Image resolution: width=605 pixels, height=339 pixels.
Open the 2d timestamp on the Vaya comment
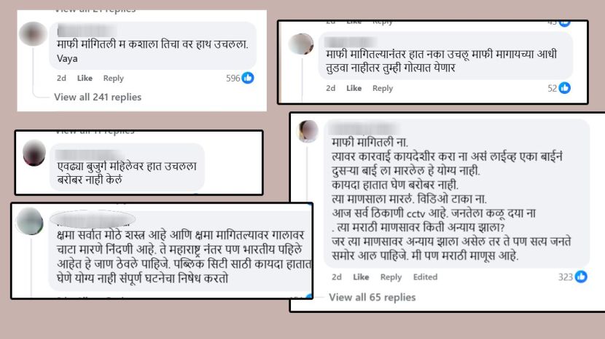tap(61, 78)
